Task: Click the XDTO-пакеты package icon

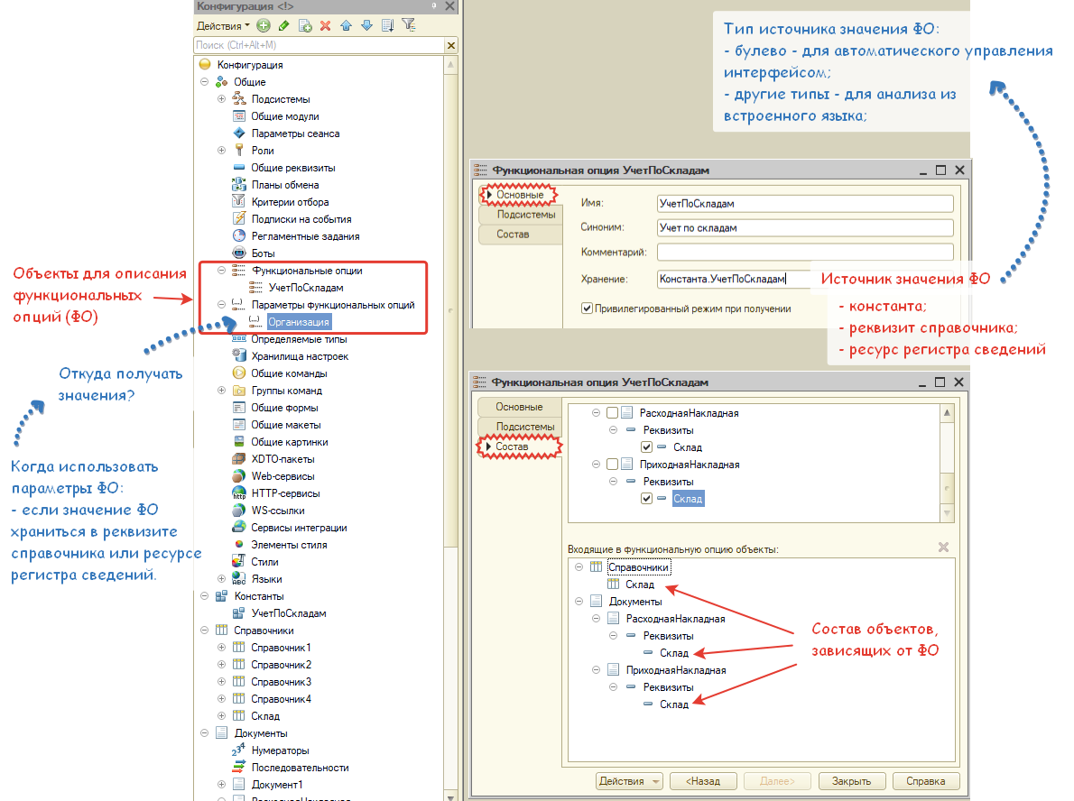Action: 239,459
